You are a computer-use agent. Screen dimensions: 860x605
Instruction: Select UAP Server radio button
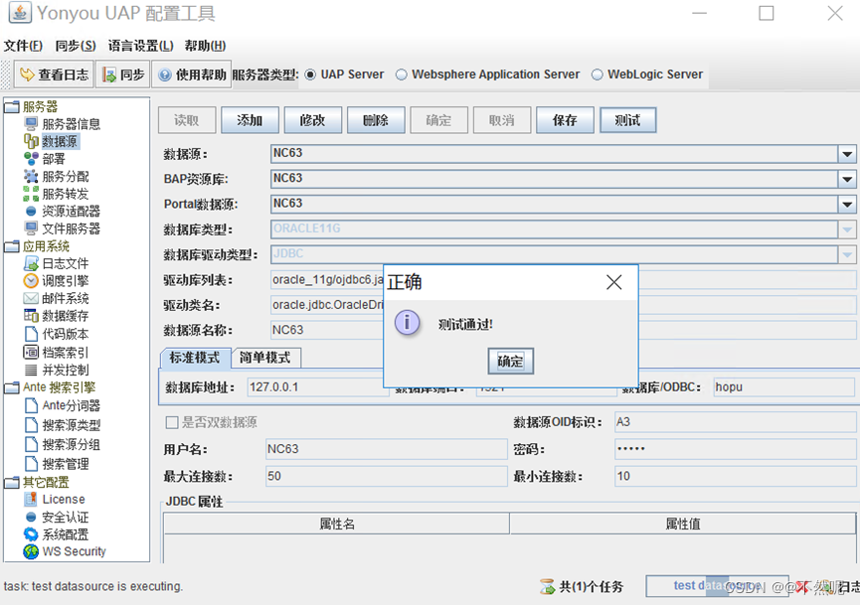point(310,75)
